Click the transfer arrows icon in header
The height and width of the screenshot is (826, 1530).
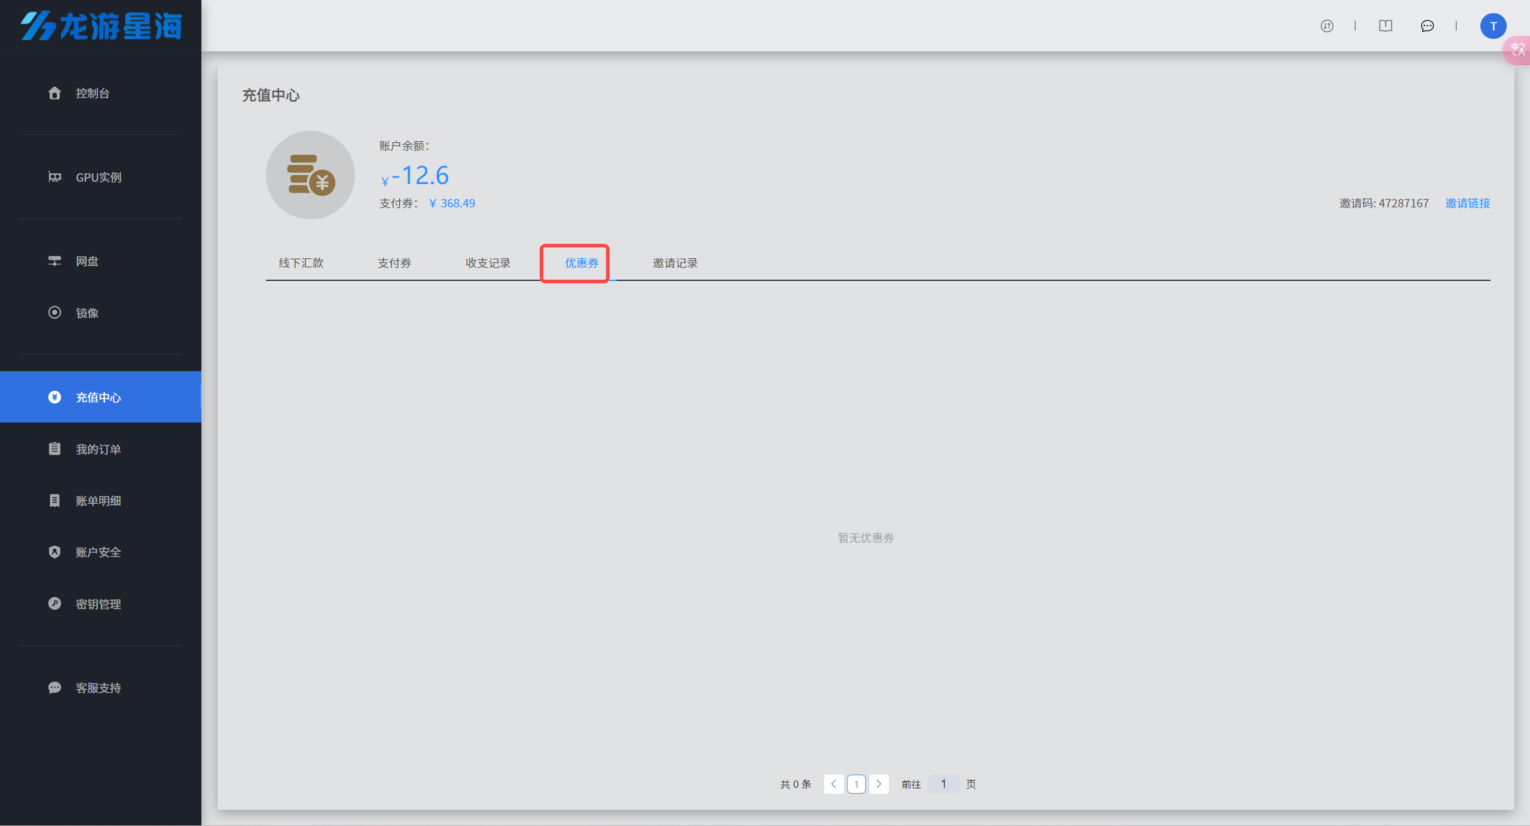1327,26
